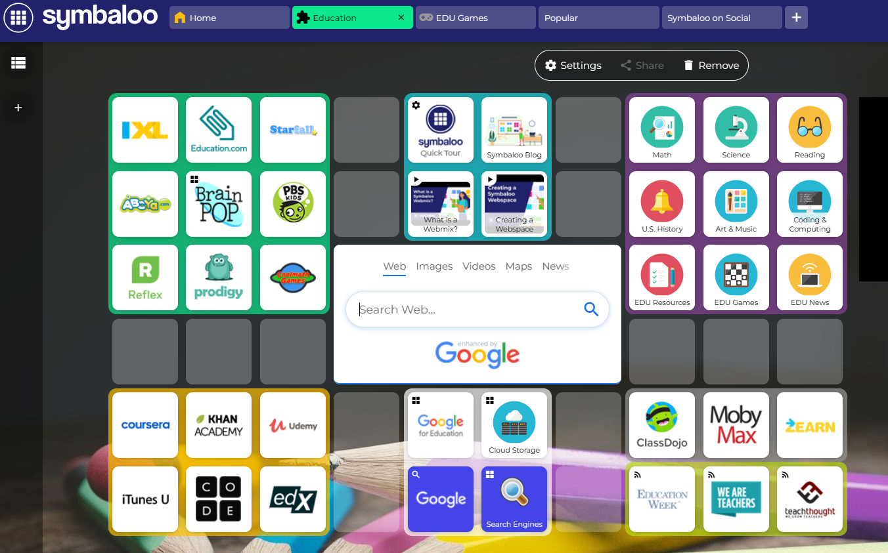
Task: Click the Share button
Action: pyautogui.click(x=642, y=66)
